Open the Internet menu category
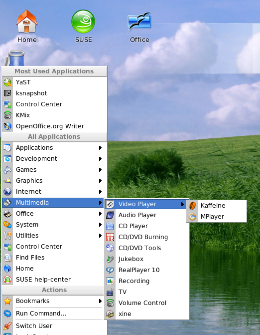260x335 pixels. coord(54,192)
